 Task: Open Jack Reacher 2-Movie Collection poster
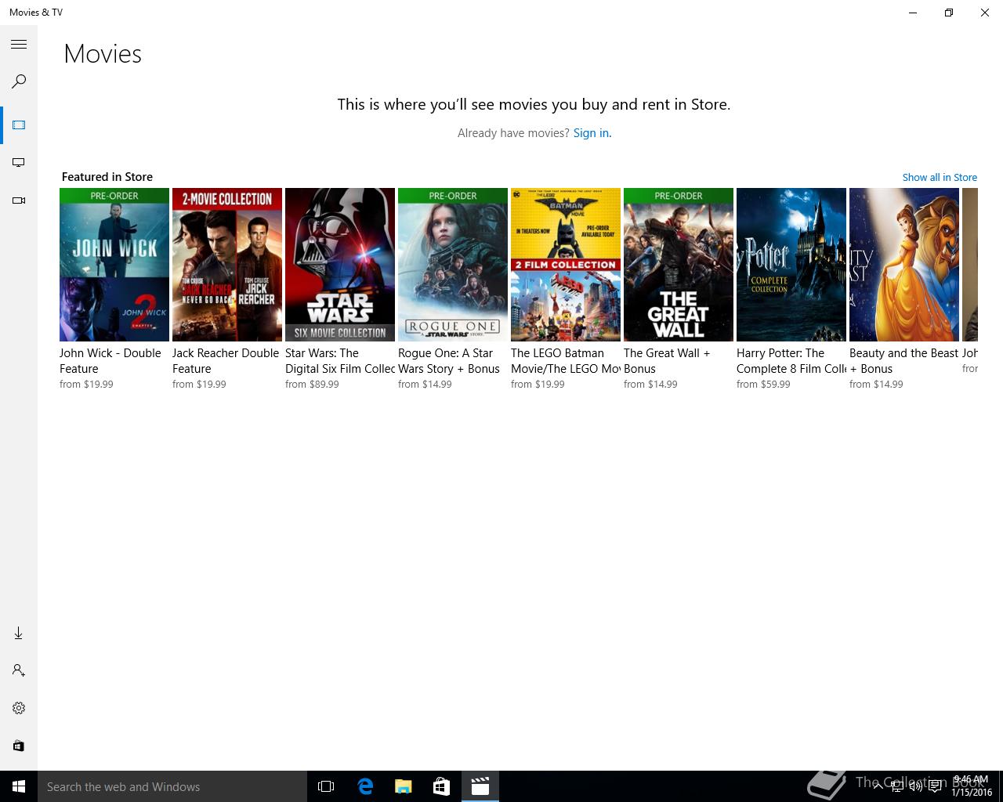[x=227, y=265]
